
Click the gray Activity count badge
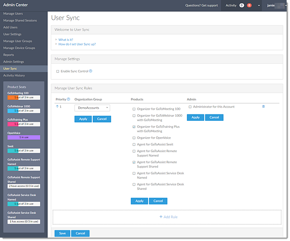[242, 5]
